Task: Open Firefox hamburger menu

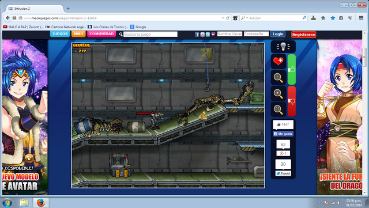Action: click(x=361, y=18)
